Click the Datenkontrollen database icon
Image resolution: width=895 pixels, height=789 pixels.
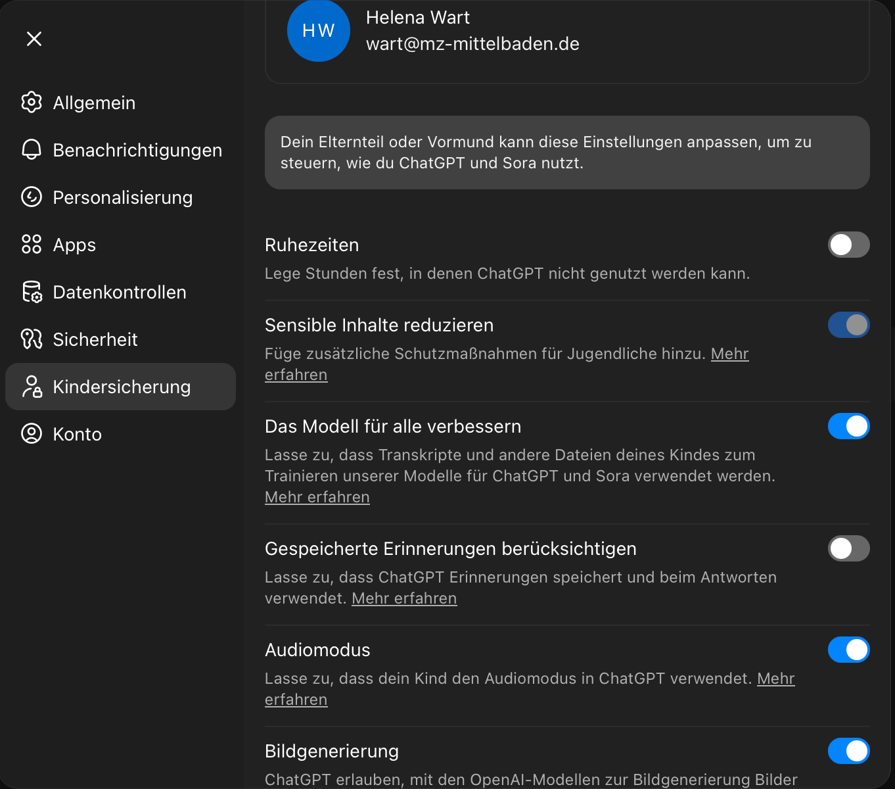pos(32,292)
